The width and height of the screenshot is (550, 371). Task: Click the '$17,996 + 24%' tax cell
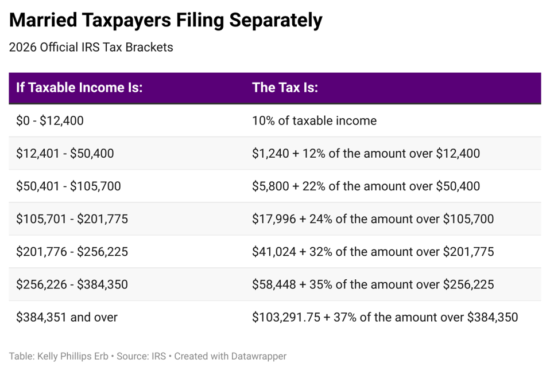[x=373, y=218]
